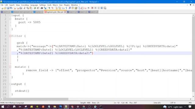The width and height of the screenshot is (195, 109).
Task: Collapse the output block on line 21
Action: tap(10, 84)
